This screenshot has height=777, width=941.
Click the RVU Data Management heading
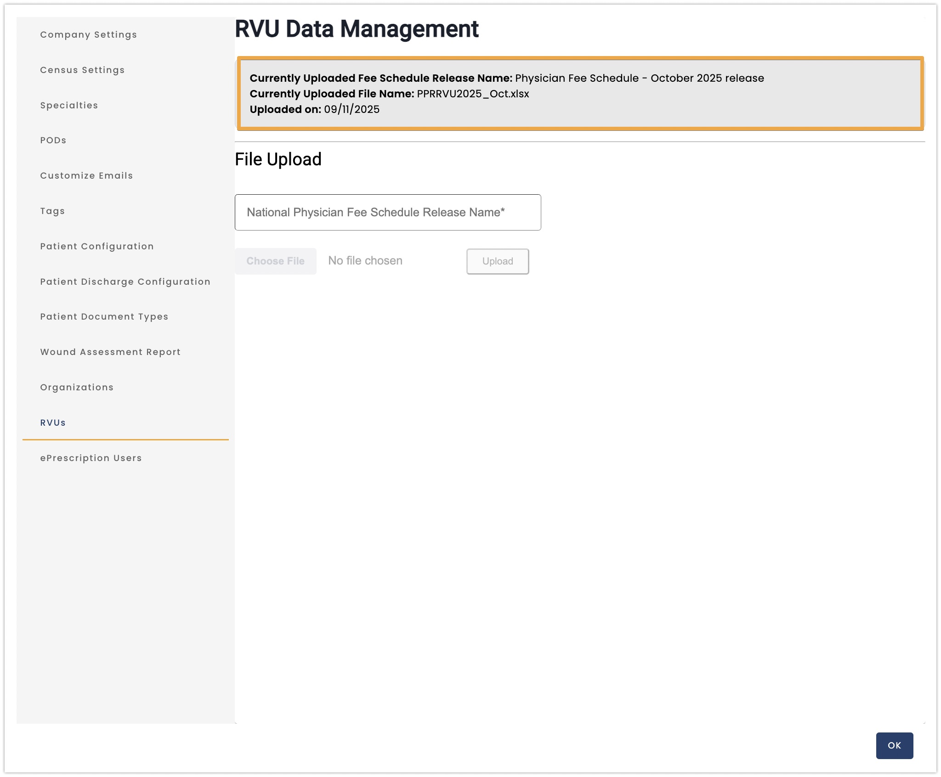point(356,29)
